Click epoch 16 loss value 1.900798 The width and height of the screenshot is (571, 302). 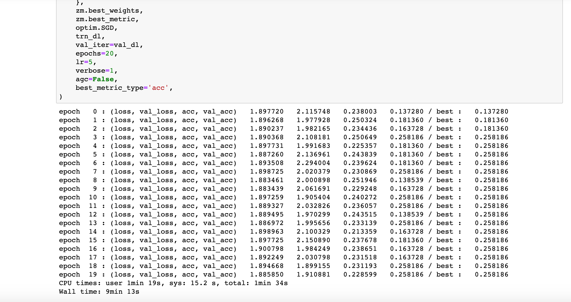click(267, 249)
